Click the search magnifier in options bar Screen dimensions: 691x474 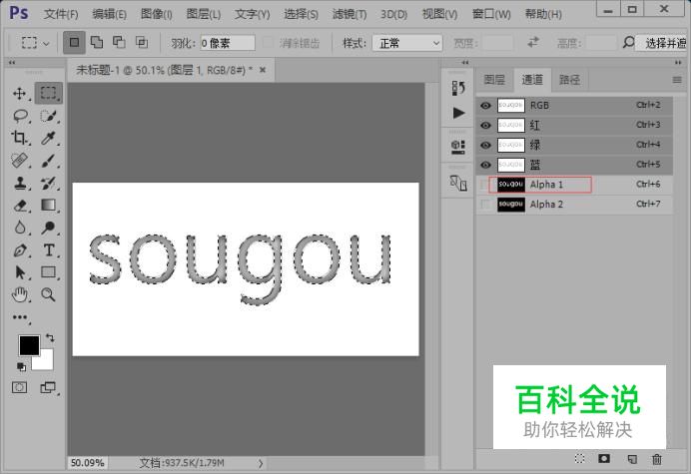628,42
